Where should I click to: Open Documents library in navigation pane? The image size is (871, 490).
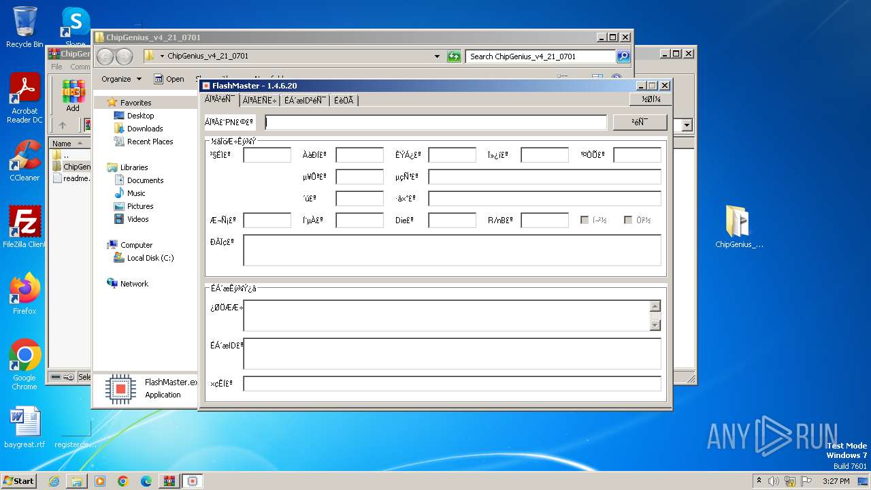[x=145, y=180]
